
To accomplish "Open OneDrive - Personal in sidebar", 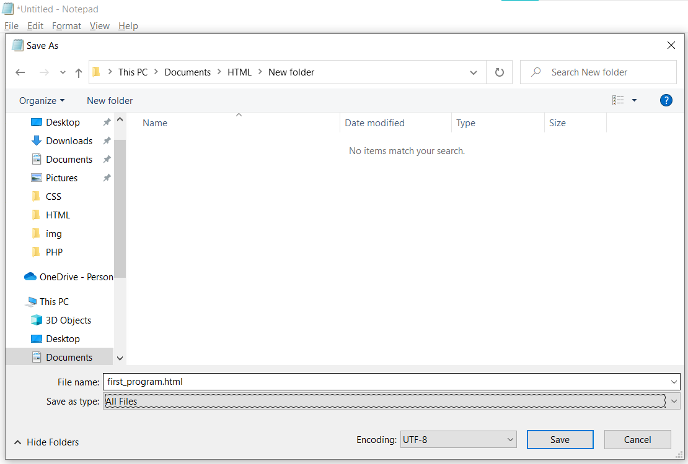I will coord(76,277).
